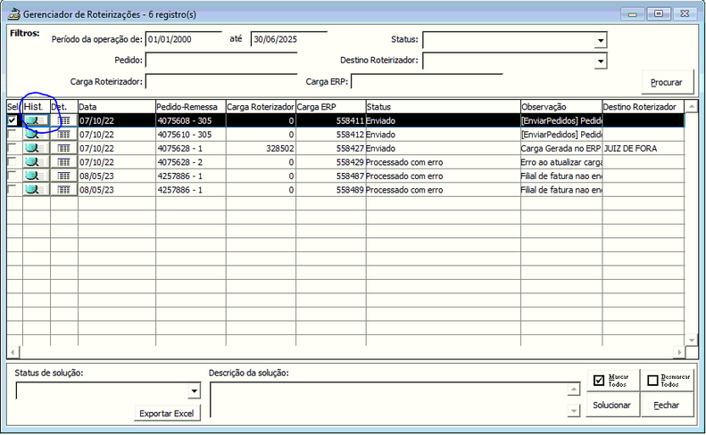
Task: Open history icon for Carga ERP 558487
Action: tap(37, 176)
